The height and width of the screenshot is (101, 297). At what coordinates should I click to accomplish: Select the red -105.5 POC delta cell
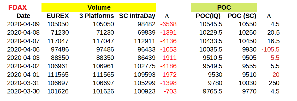pyautogui.click(x=270, y=49)
